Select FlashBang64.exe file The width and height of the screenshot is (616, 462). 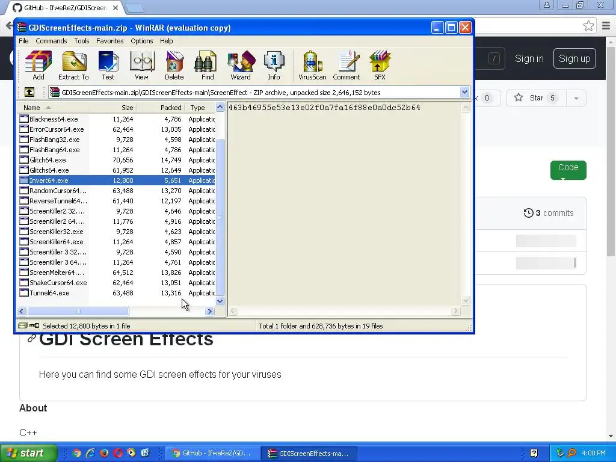(x=117, y=150)
